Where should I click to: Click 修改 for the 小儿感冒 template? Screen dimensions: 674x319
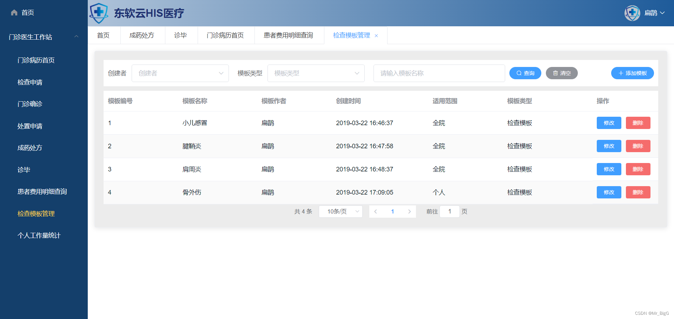tap(609, 123)
